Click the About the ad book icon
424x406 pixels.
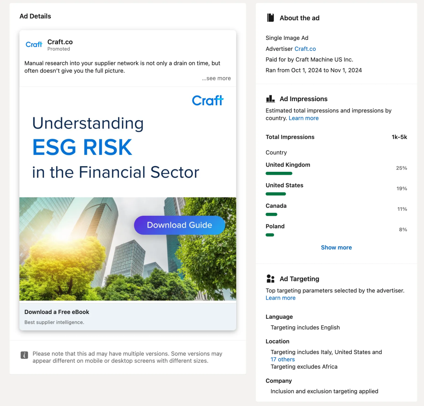(270, 18)
